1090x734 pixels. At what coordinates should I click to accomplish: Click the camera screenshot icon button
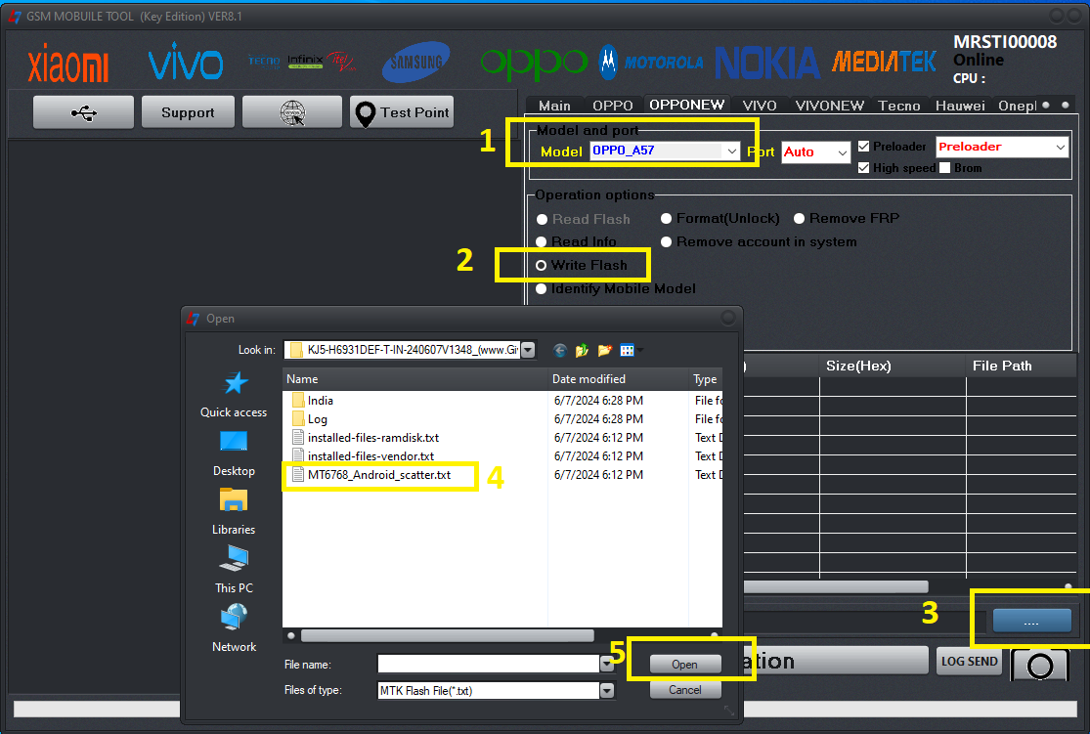point(1040,665)
